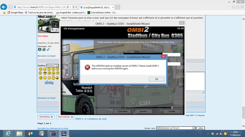
Task: Click the network signal tray icon
Action: point(217,134)
